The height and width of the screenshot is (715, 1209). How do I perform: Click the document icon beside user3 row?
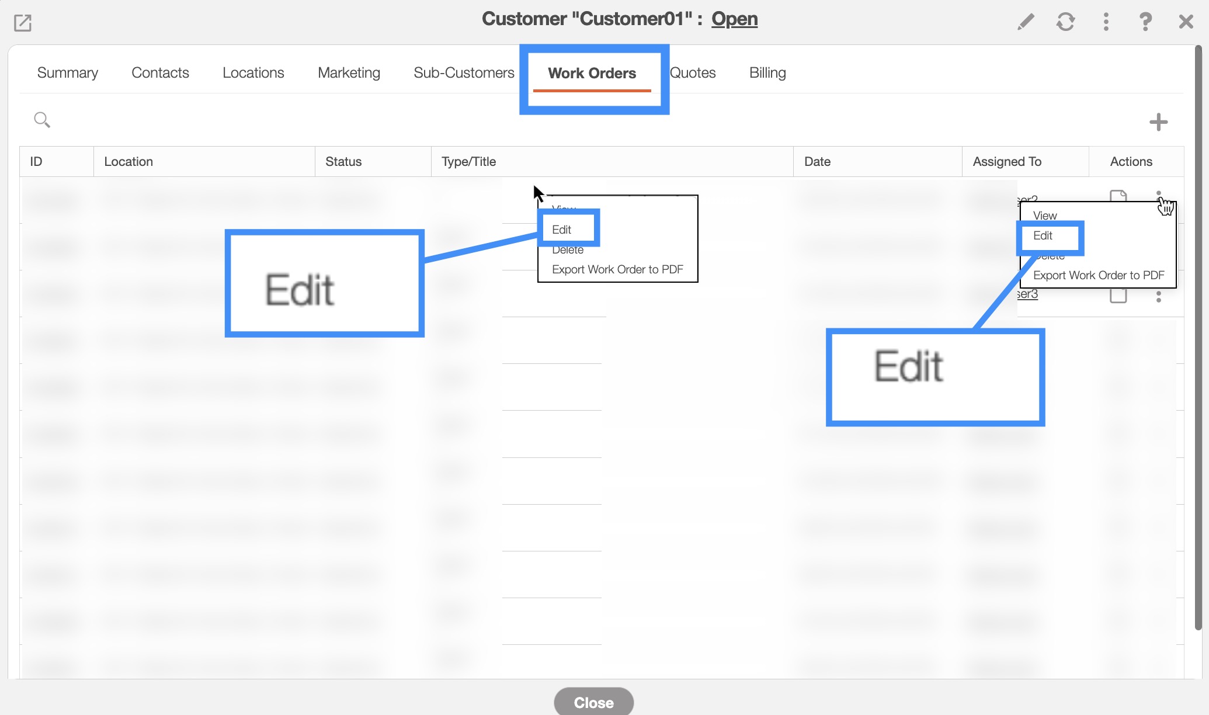(x=1118, y=296)
